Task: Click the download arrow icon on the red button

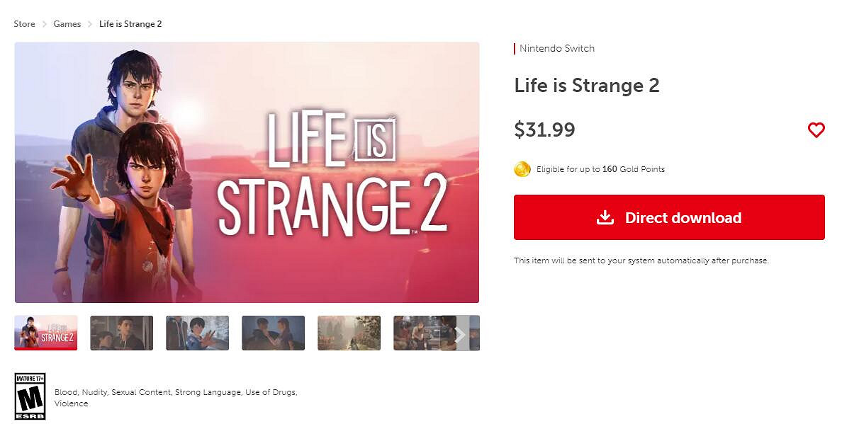Action: point(605,217)
